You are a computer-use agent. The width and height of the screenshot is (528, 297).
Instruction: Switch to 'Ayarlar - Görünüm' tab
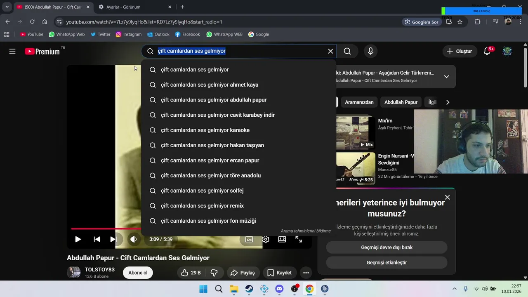[x=135, y=7]
